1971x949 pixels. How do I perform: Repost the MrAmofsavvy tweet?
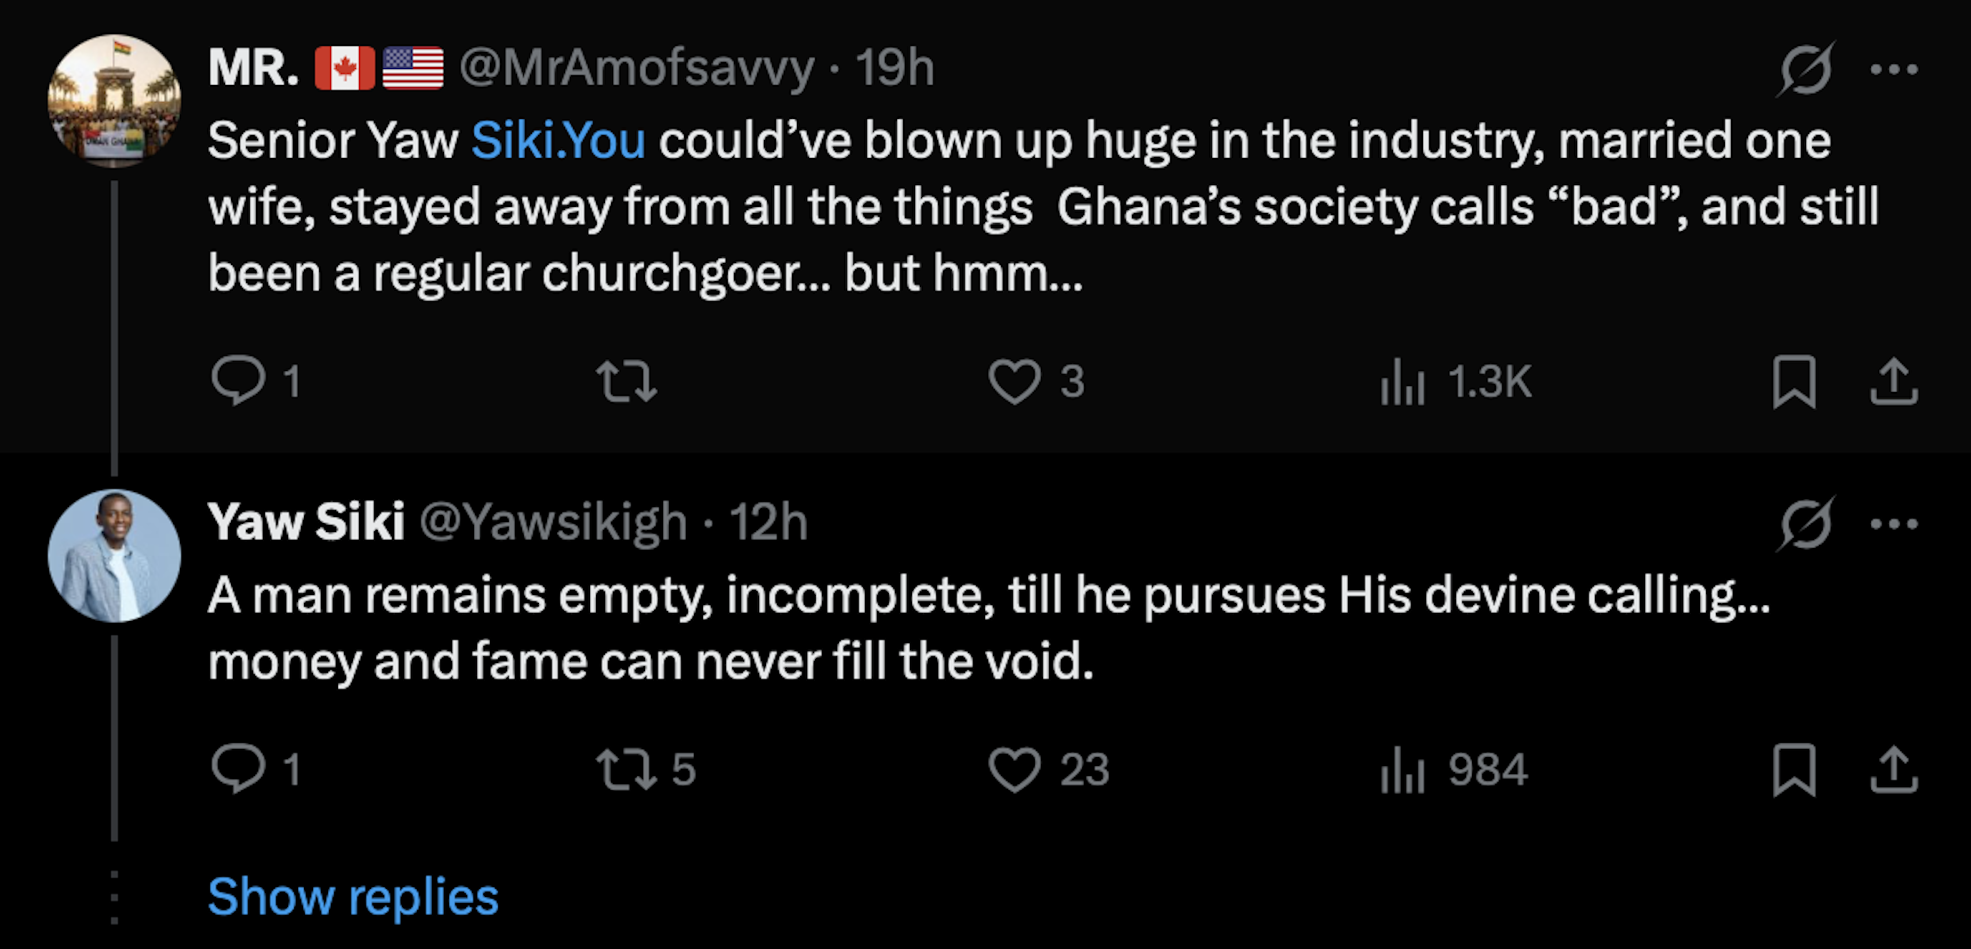click(x=626, y=381)
